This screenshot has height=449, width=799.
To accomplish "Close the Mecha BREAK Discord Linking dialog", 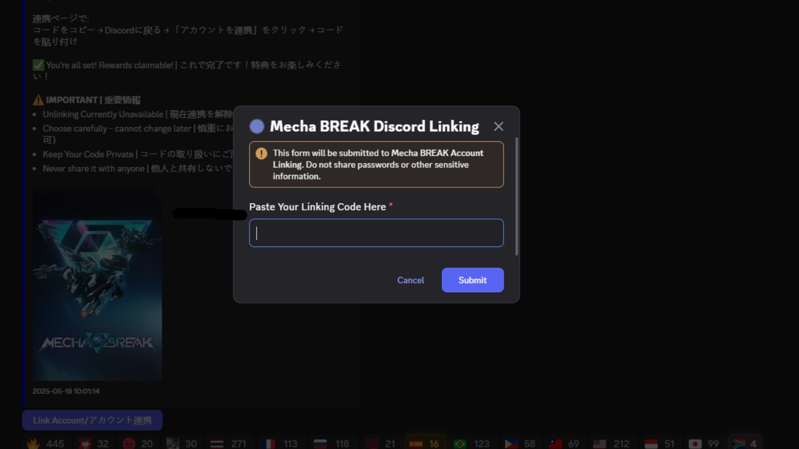I will pos(498,126).
